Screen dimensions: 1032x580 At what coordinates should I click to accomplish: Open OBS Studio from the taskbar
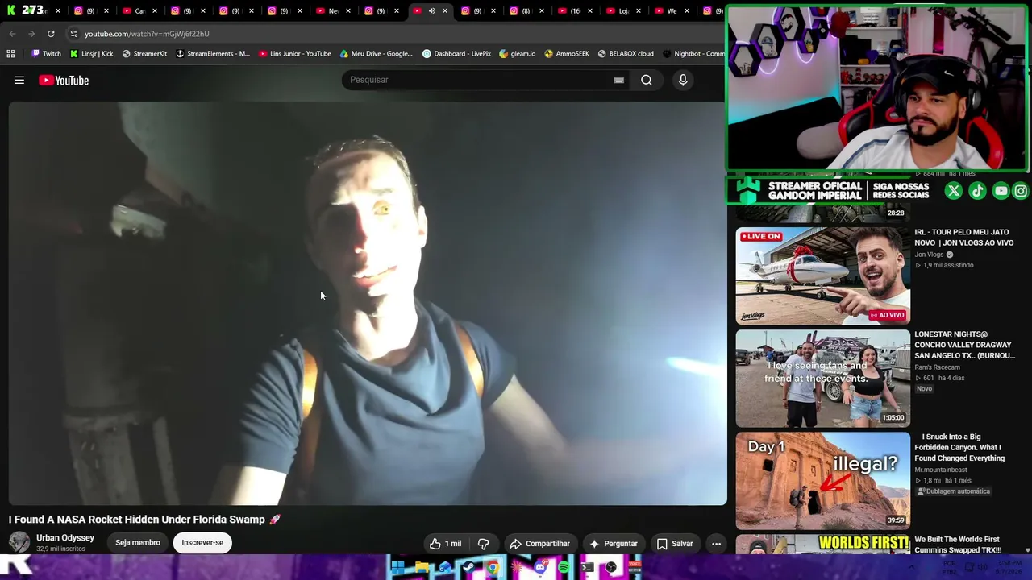pos(611,568)
